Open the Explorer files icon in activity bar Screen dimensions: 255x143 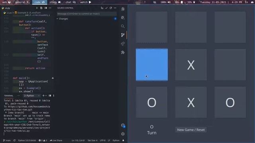[123, 9]
